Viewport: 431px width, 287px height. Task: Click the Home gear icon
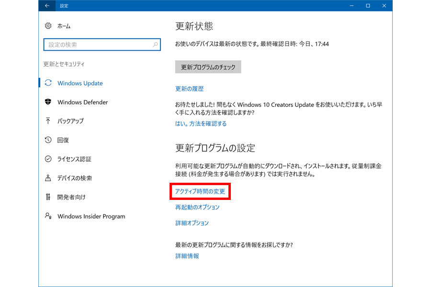[x=48, y=26]
